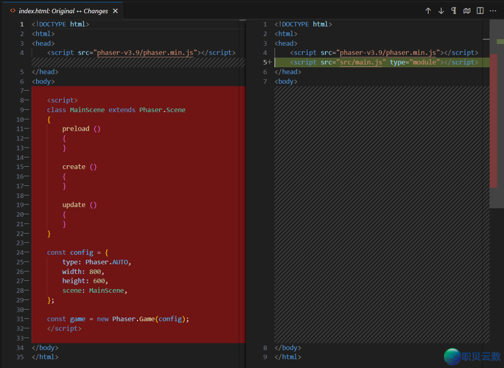This screenshot has width=504, height=368.
Task: Click opening <script> tag on removed line 8
Action: (62, 100)
